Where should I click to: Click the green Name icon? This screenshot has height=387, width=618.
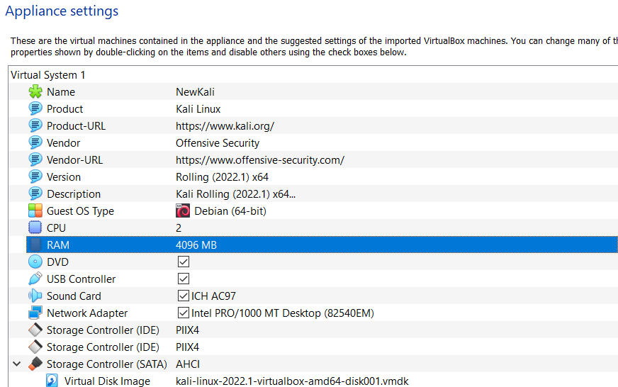click(x=35, y=92)
